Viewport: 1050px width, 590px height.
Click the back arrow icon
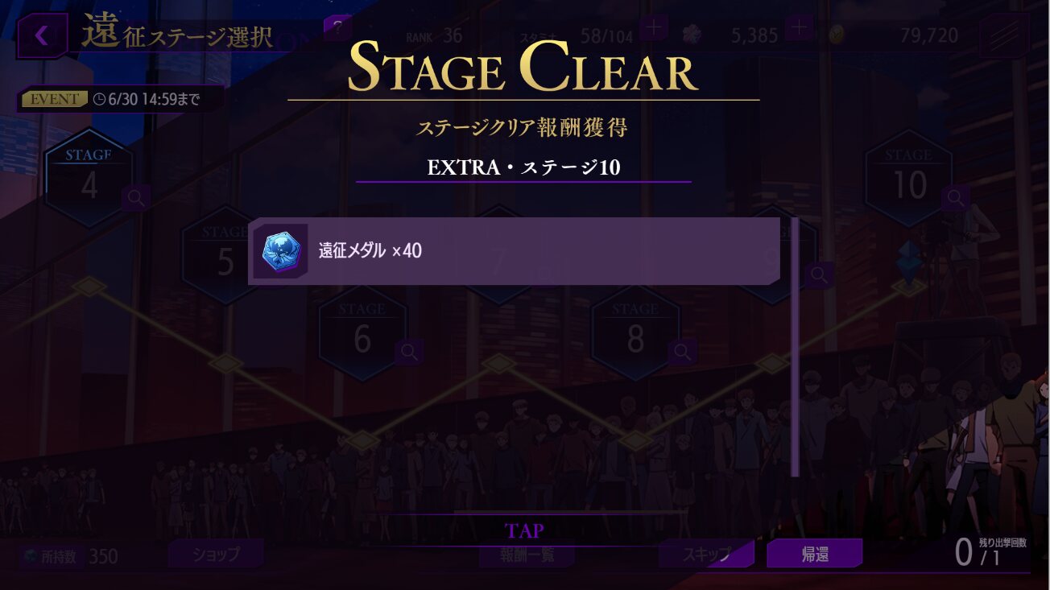[x=42, y=35]
